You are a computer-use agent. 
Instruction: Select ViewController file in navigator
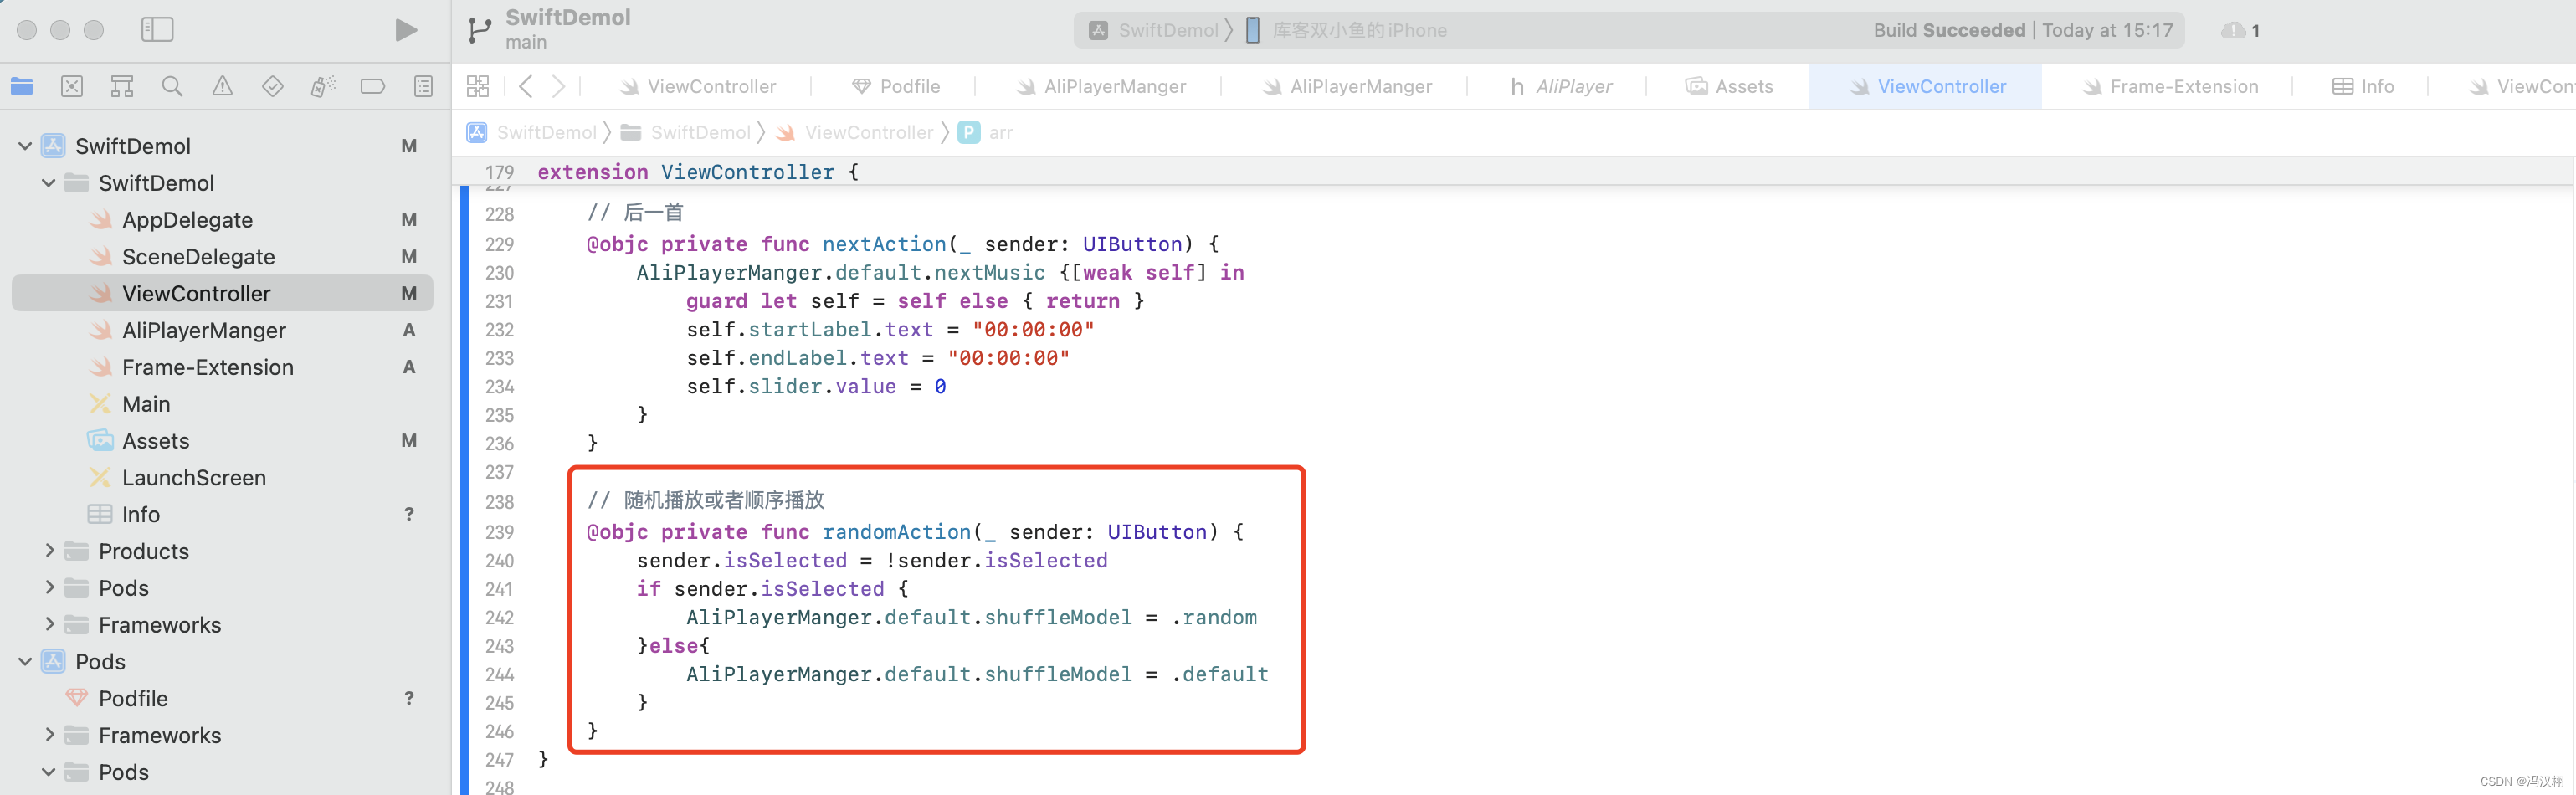(x=222, y=293)
